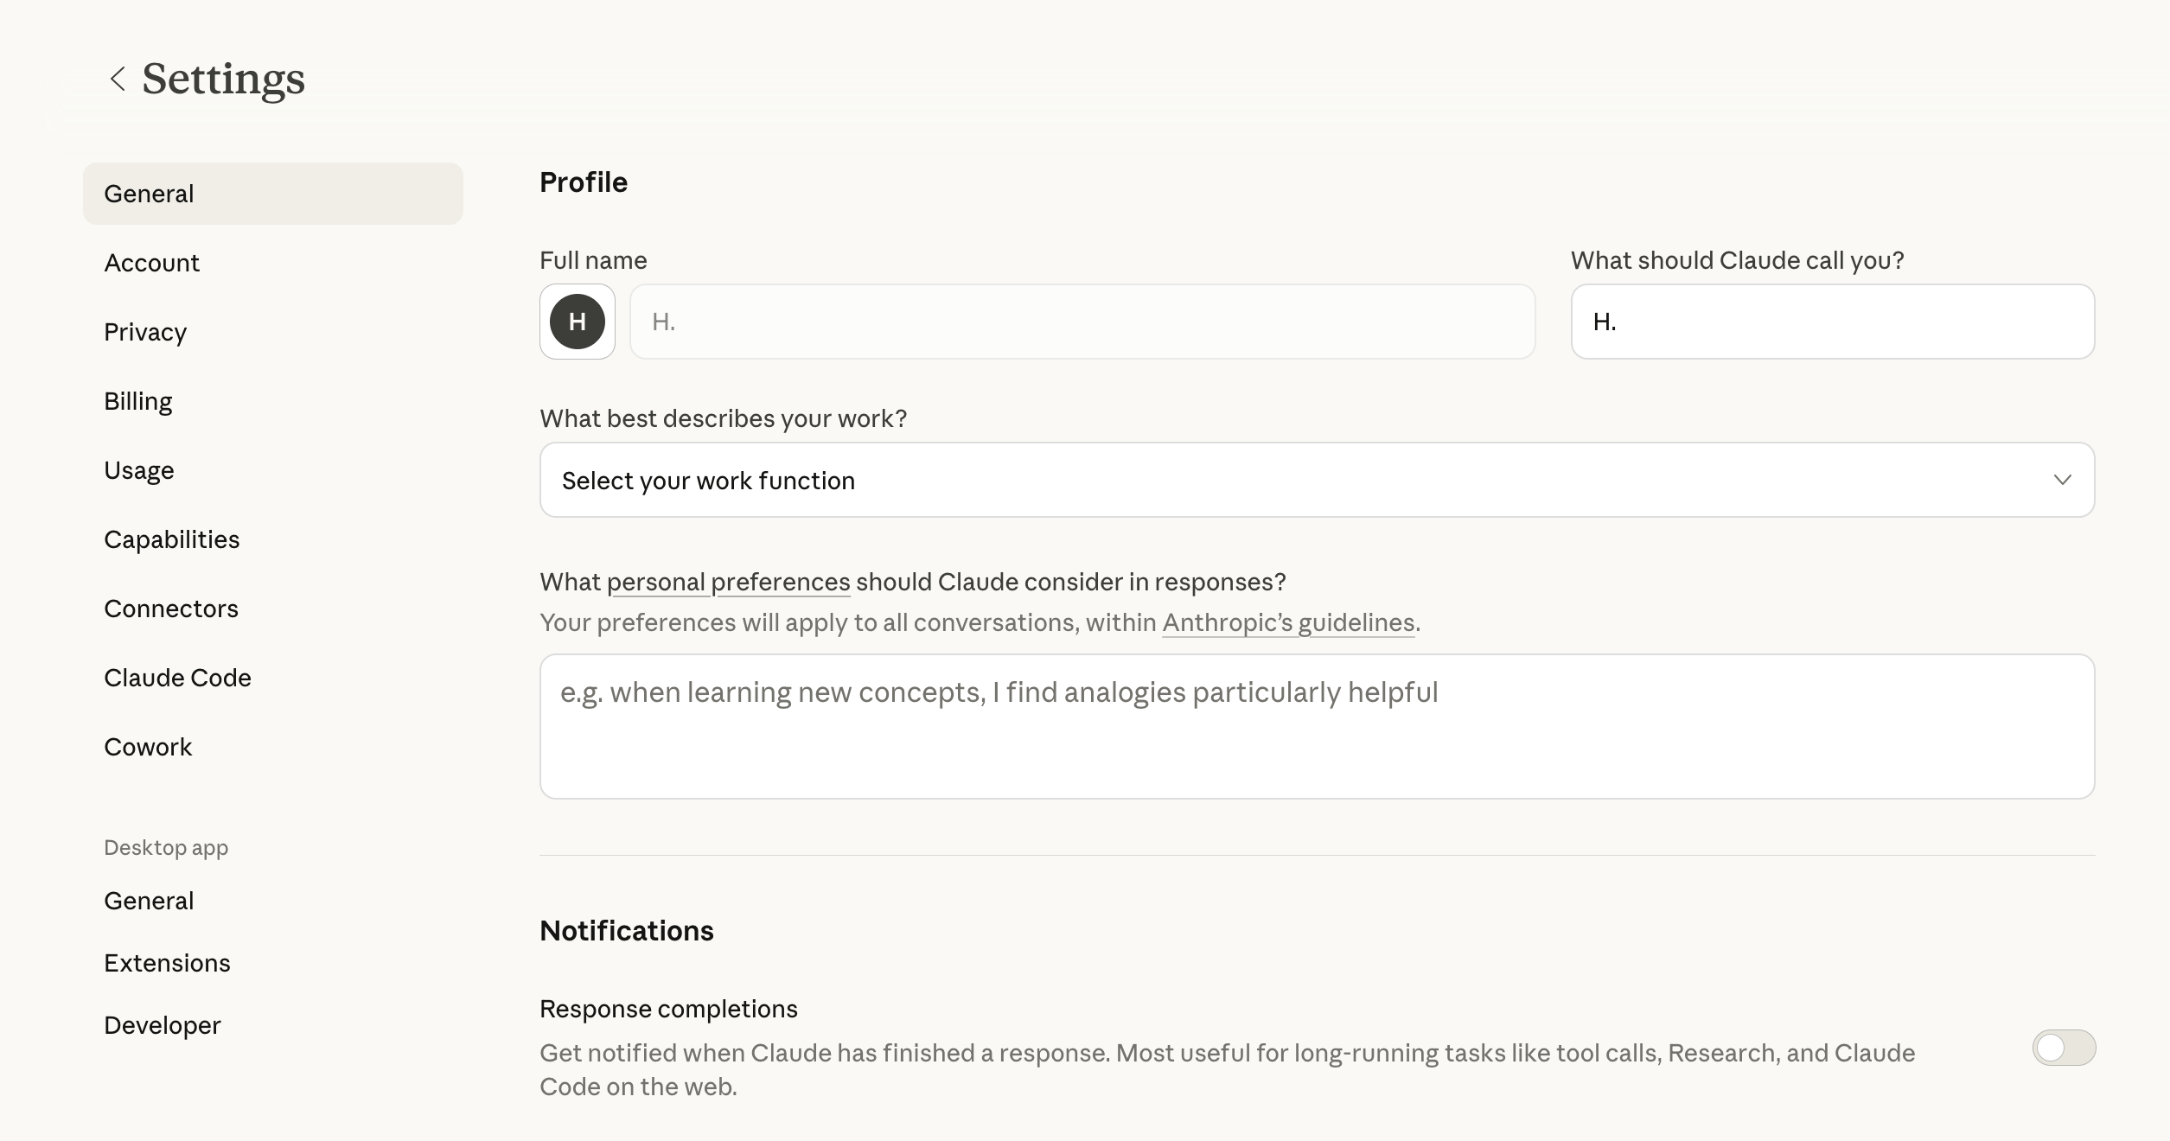This screenshot has height=1141, width=2170.
Task: Click the H profile avatar icon
Action: [x=578, y=322]
